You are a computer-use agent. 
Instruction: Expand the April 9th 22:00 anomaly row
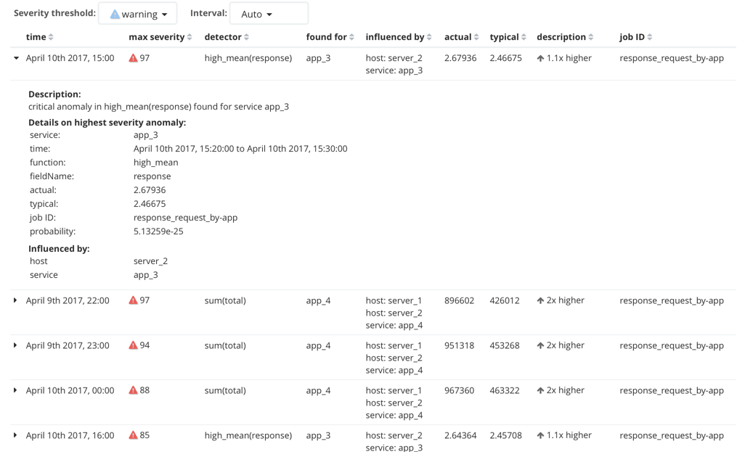[x=16, y=300]
